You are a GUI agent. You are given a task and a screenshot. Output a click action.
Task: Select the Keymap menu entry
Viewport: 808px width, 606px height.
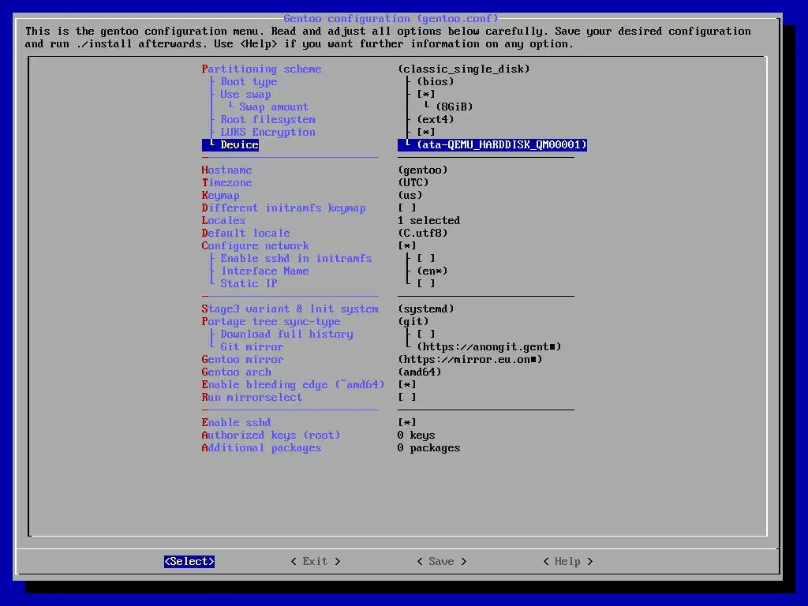[x=221, y=196]
